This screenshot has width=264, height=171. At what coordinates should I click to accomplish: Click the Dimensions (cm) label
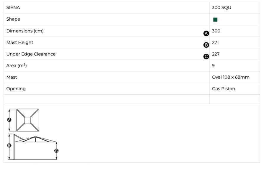pos(25,31)
